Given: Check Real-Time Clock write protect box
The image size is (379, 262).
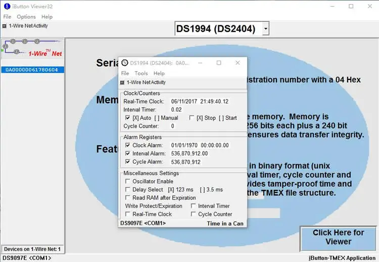Looking at the screenshot, I should click(x=128, y=214).
